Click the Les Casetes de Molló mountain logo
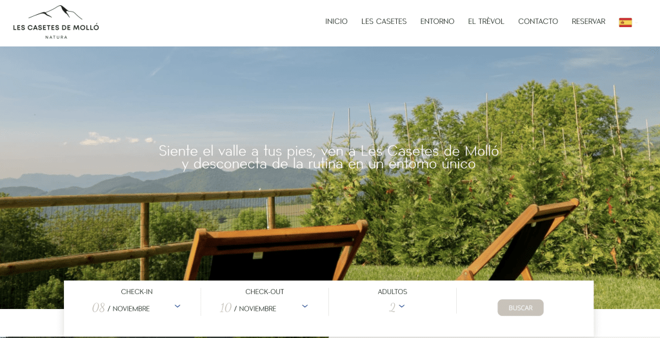 pyautogui.click(x=55, y=22)
